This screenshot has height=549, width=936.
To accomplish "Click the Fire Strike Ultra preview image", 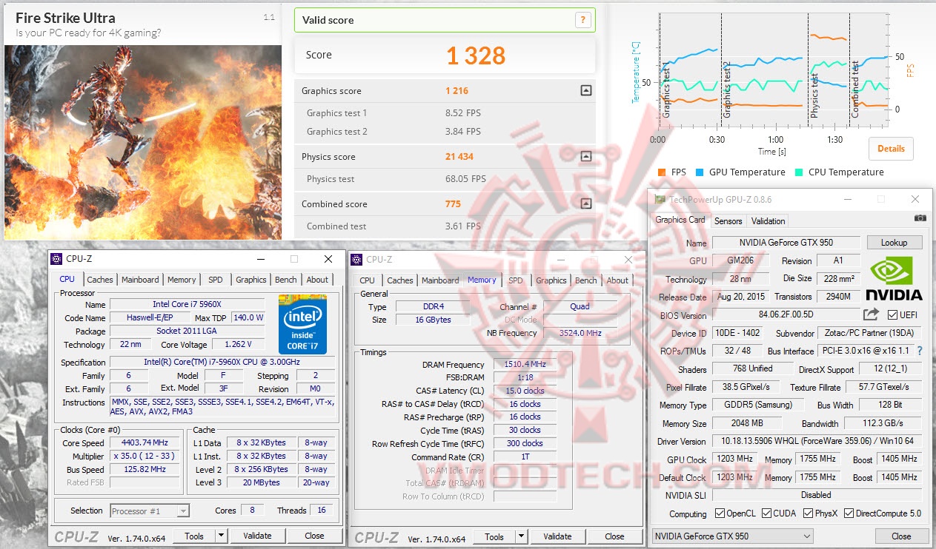I will coord(143,142).
